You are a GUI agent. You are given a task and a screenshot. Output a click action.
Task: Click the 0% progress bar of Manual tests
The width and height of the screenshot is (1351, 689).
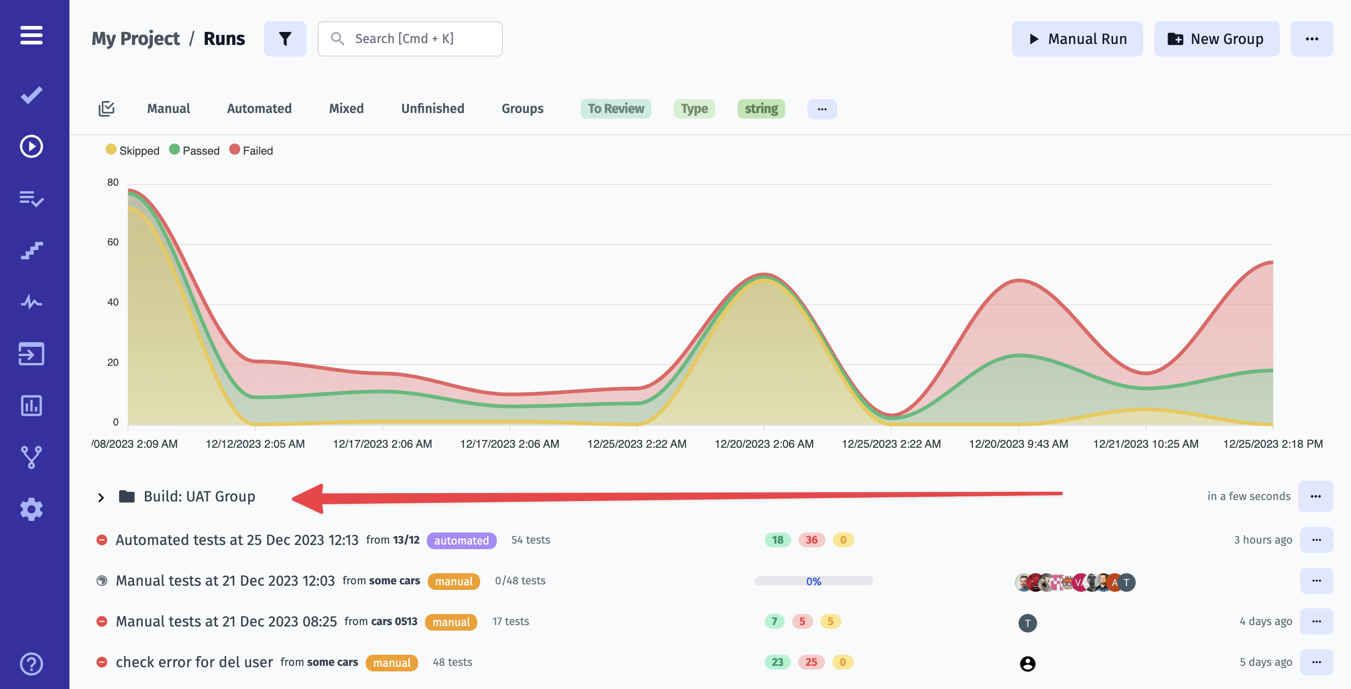click(813, 581)
